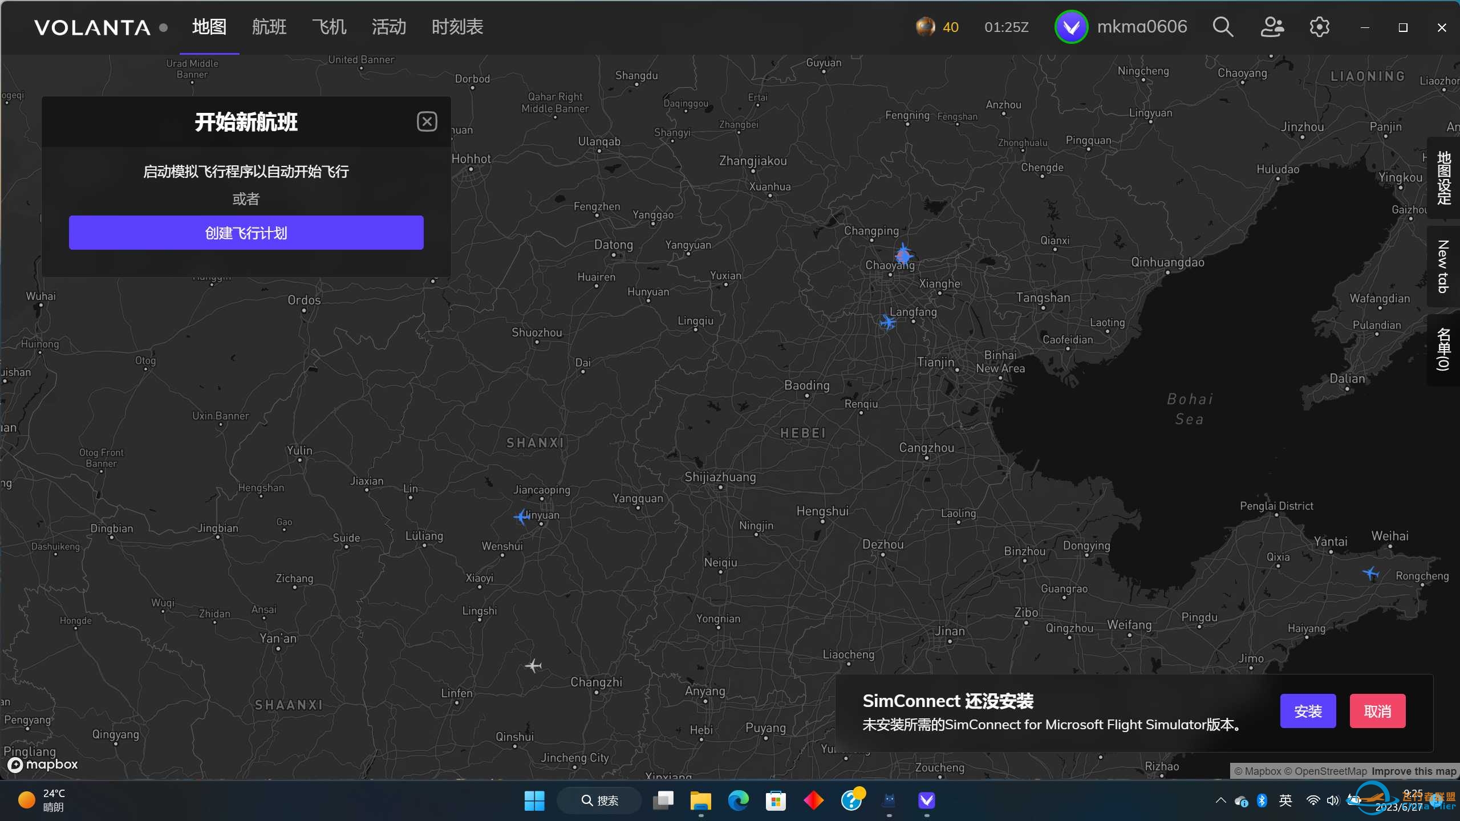The height and width of the screenshot is (821, 1460).
Task: Click the 'Hohhot' map label
Action: point(471,159)
